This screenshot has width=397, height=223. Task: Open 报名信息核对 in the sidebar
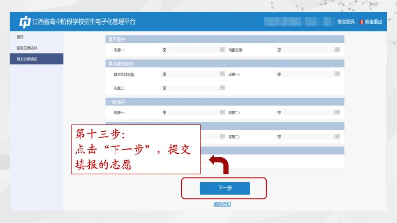[26, 48]
